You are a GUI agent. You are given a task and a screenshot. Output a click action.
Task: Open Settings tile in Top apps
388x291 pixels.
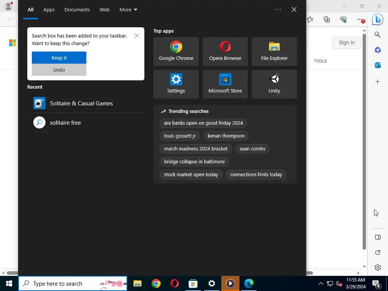pyautogui.click(x=176, y=84)
